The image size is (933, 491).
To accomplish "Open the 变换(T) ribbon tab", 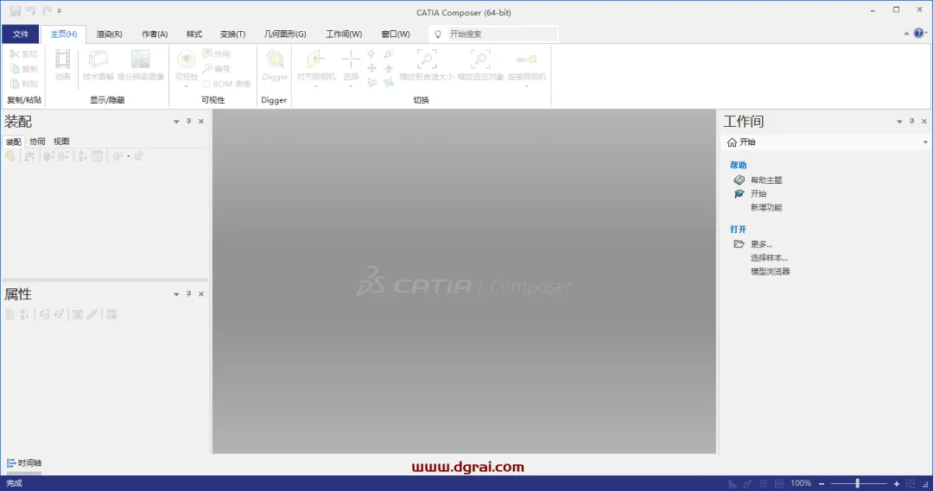I will (232, 34).
